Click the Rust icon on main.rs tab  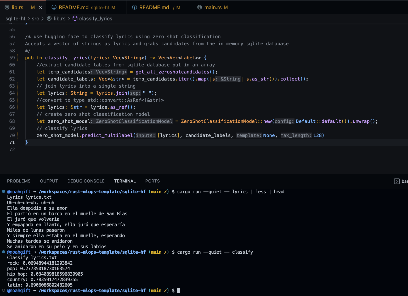(x=200, y=7)
